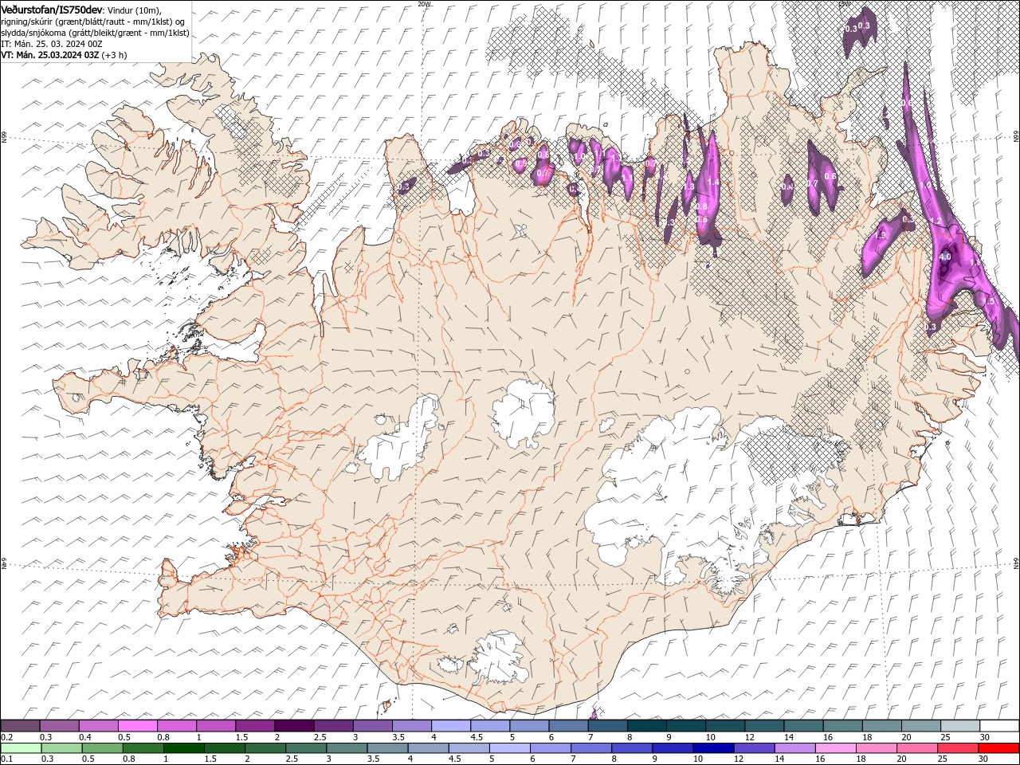Click the 'VT: Mán. 25.03.2024 03Z' valid time
The height and width of the screenshot is (765, 1020).
[49, 55]
